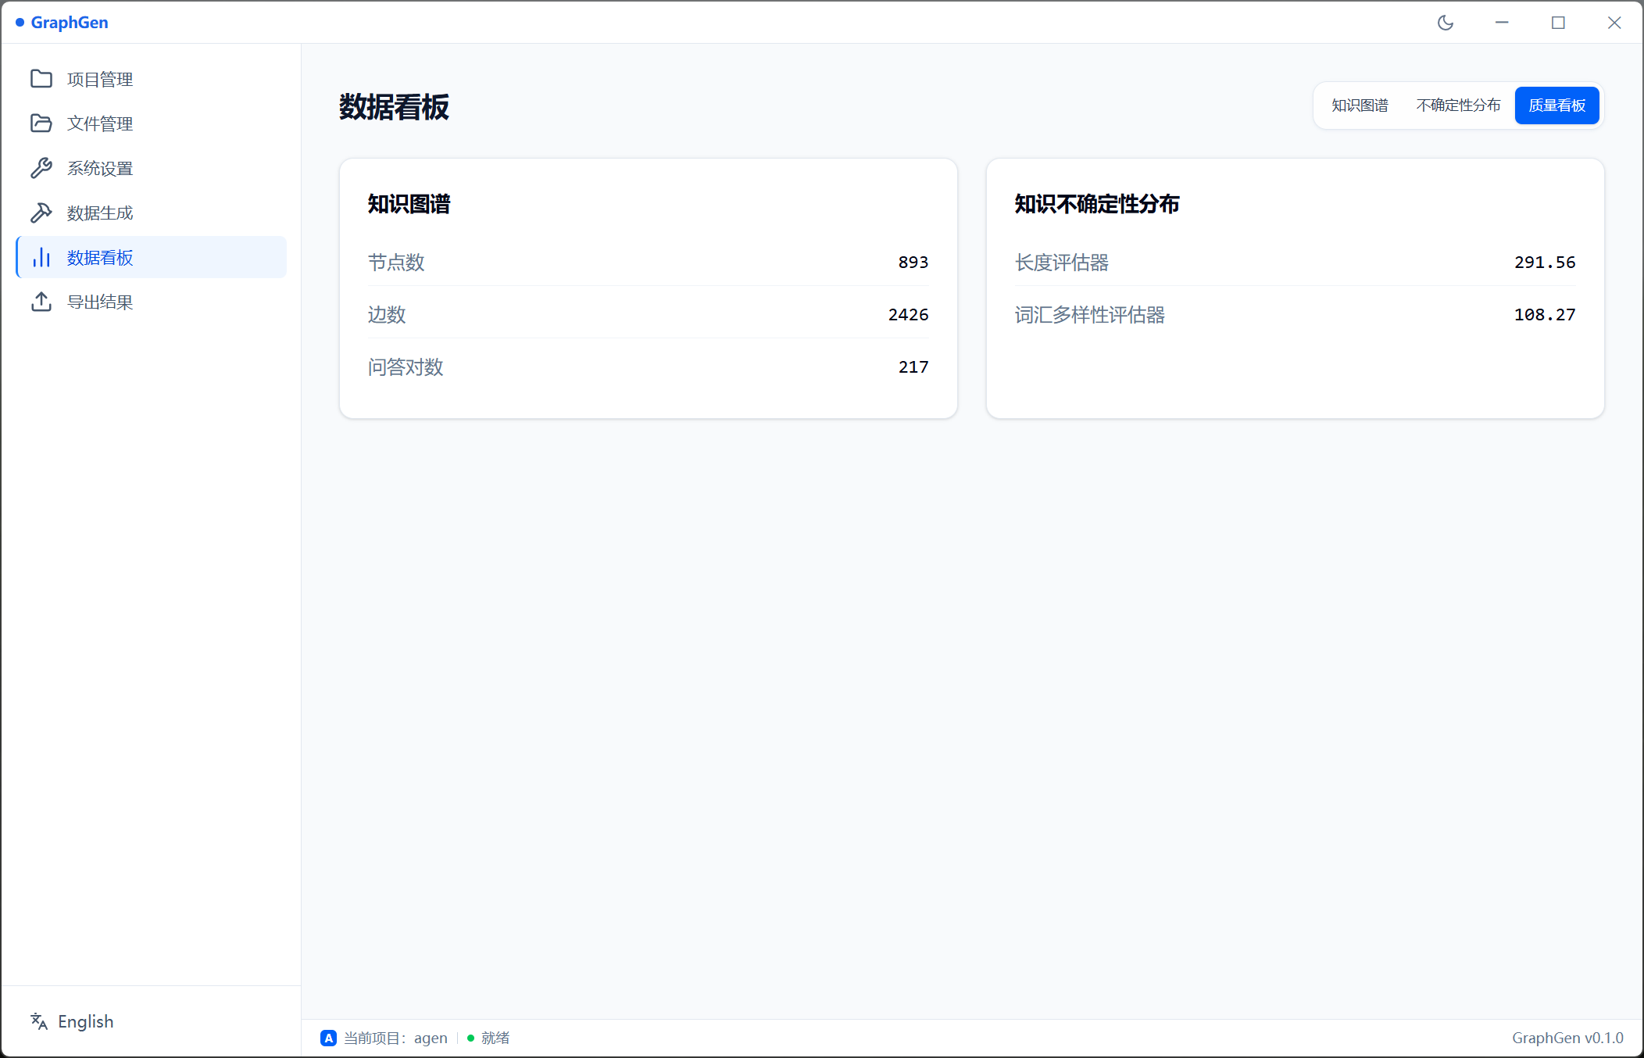
Task: Select the 质量看板 tab
Action: point(1556,105)
